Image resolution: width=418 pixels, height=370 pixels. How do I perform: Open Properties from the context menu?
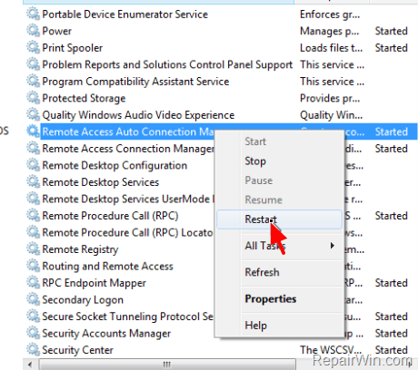271,298
